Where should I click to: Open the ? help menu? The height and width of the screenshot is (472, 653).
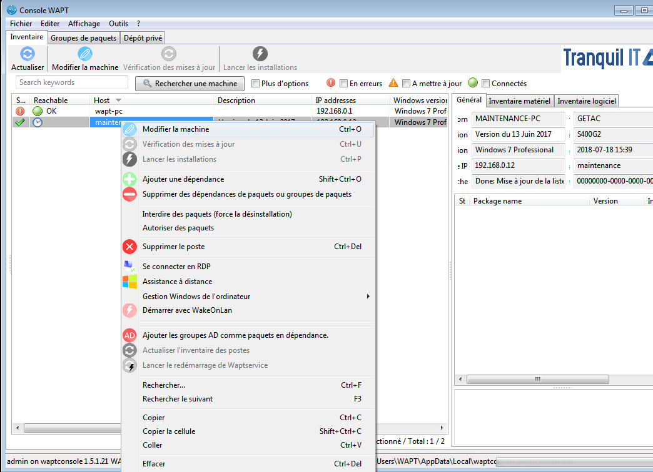(x=138, y=24)
